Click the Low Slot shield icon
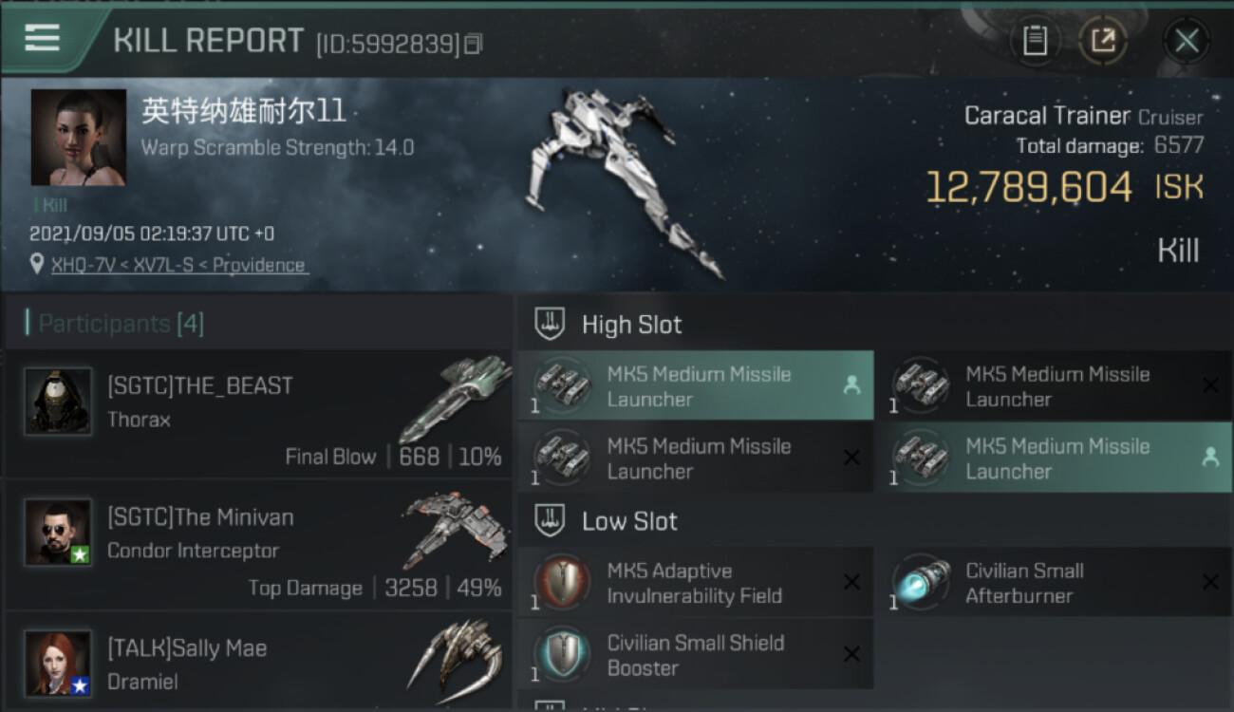The image size is (1234, 712). point(550,520)
